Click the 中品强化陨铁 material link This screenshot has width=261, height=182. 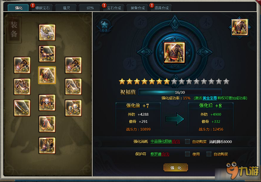pos(161,141)
